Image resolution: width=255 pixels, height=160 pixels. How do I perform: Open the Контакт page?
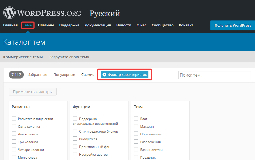tap(186, 25)
